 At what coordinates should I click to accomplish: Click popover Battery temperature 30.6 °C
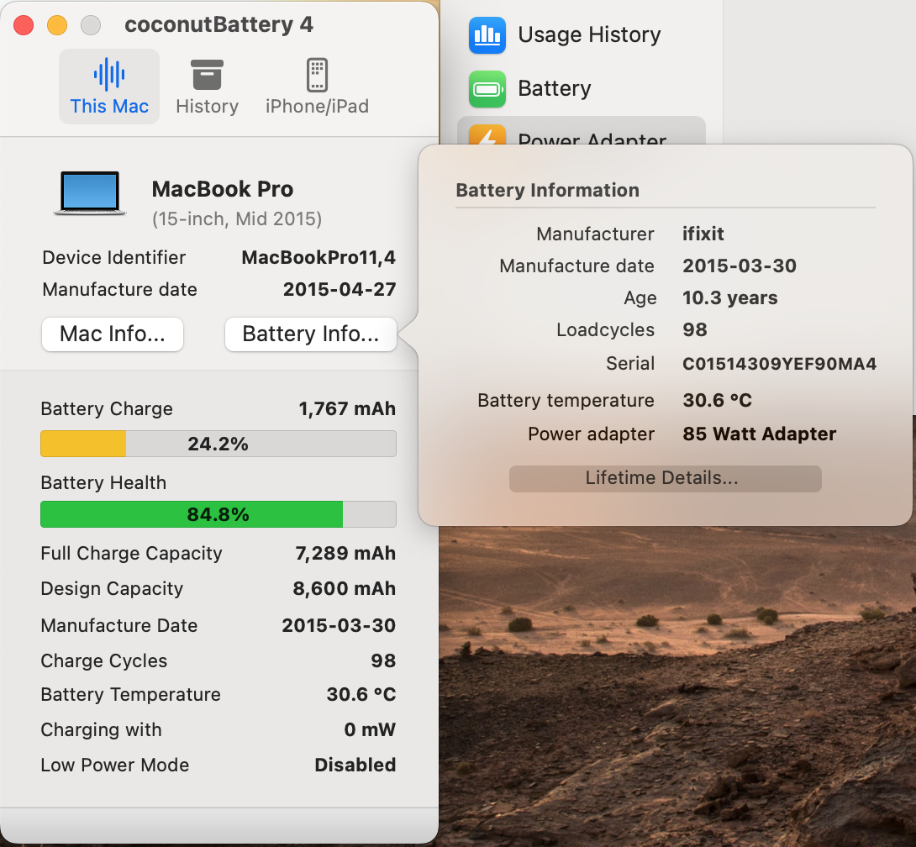[718, 401]
